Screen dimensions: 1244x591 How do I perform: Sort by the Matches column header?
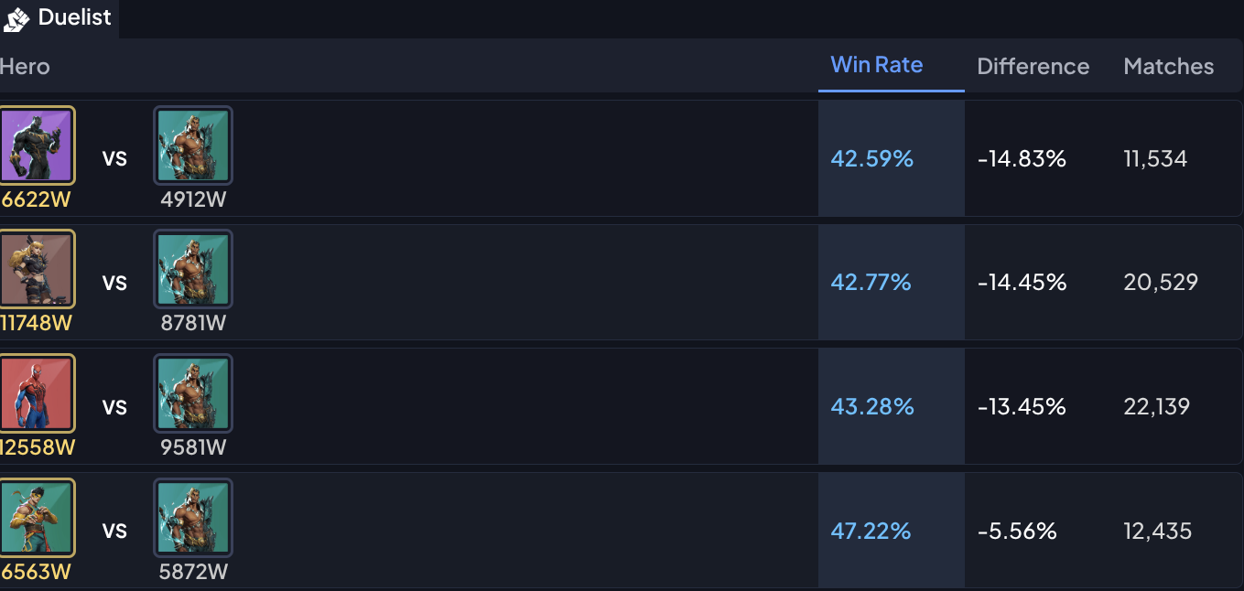pyautogui.click(x=1169, y=67)
